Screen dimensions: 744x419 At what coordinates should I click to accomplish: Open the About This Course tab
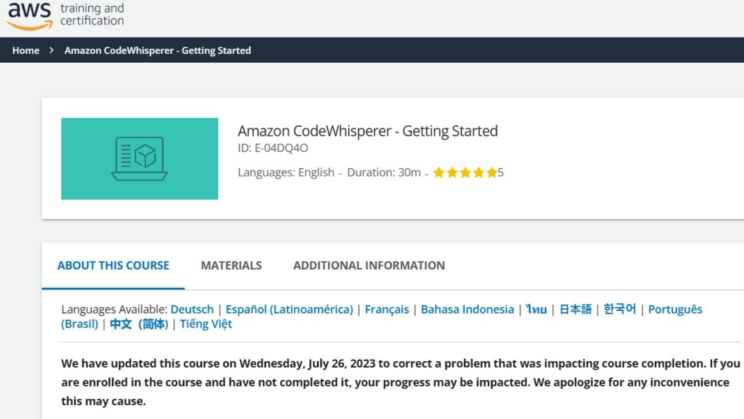pyautogui.click(x=113, y=265)
